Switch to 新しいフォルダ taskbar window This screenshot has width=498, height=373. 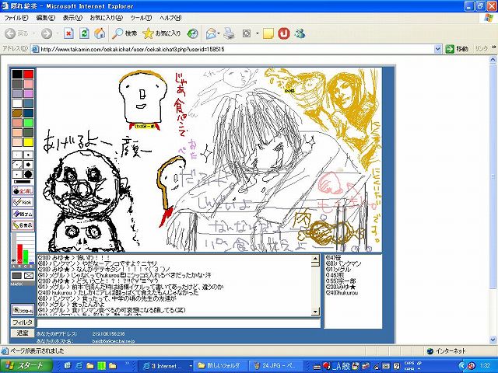(220, 366)
